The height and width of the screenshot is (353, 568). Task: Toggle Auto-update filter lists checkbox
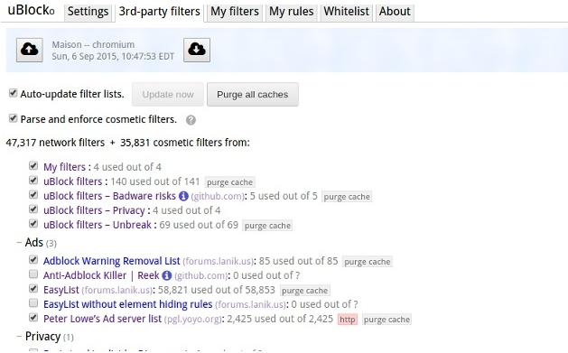click(x=13, y=93)
